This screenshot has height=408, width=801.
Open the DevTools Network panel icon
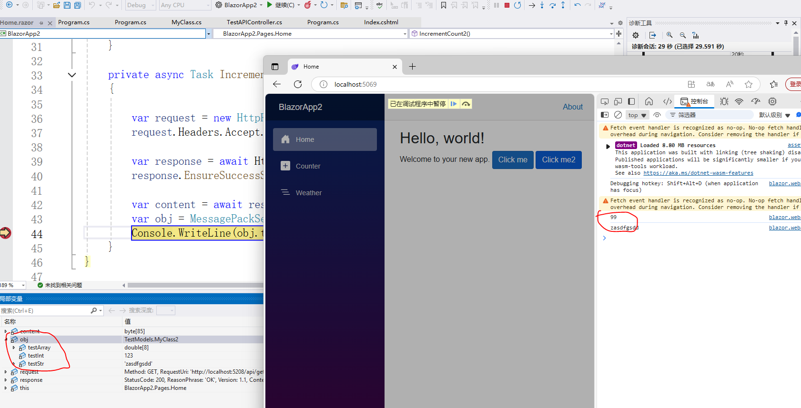(739, 101)
